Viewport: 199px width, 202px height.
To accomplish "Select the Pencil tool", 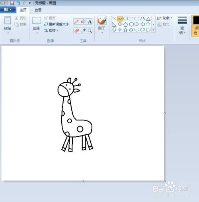I will coord(76,21).
